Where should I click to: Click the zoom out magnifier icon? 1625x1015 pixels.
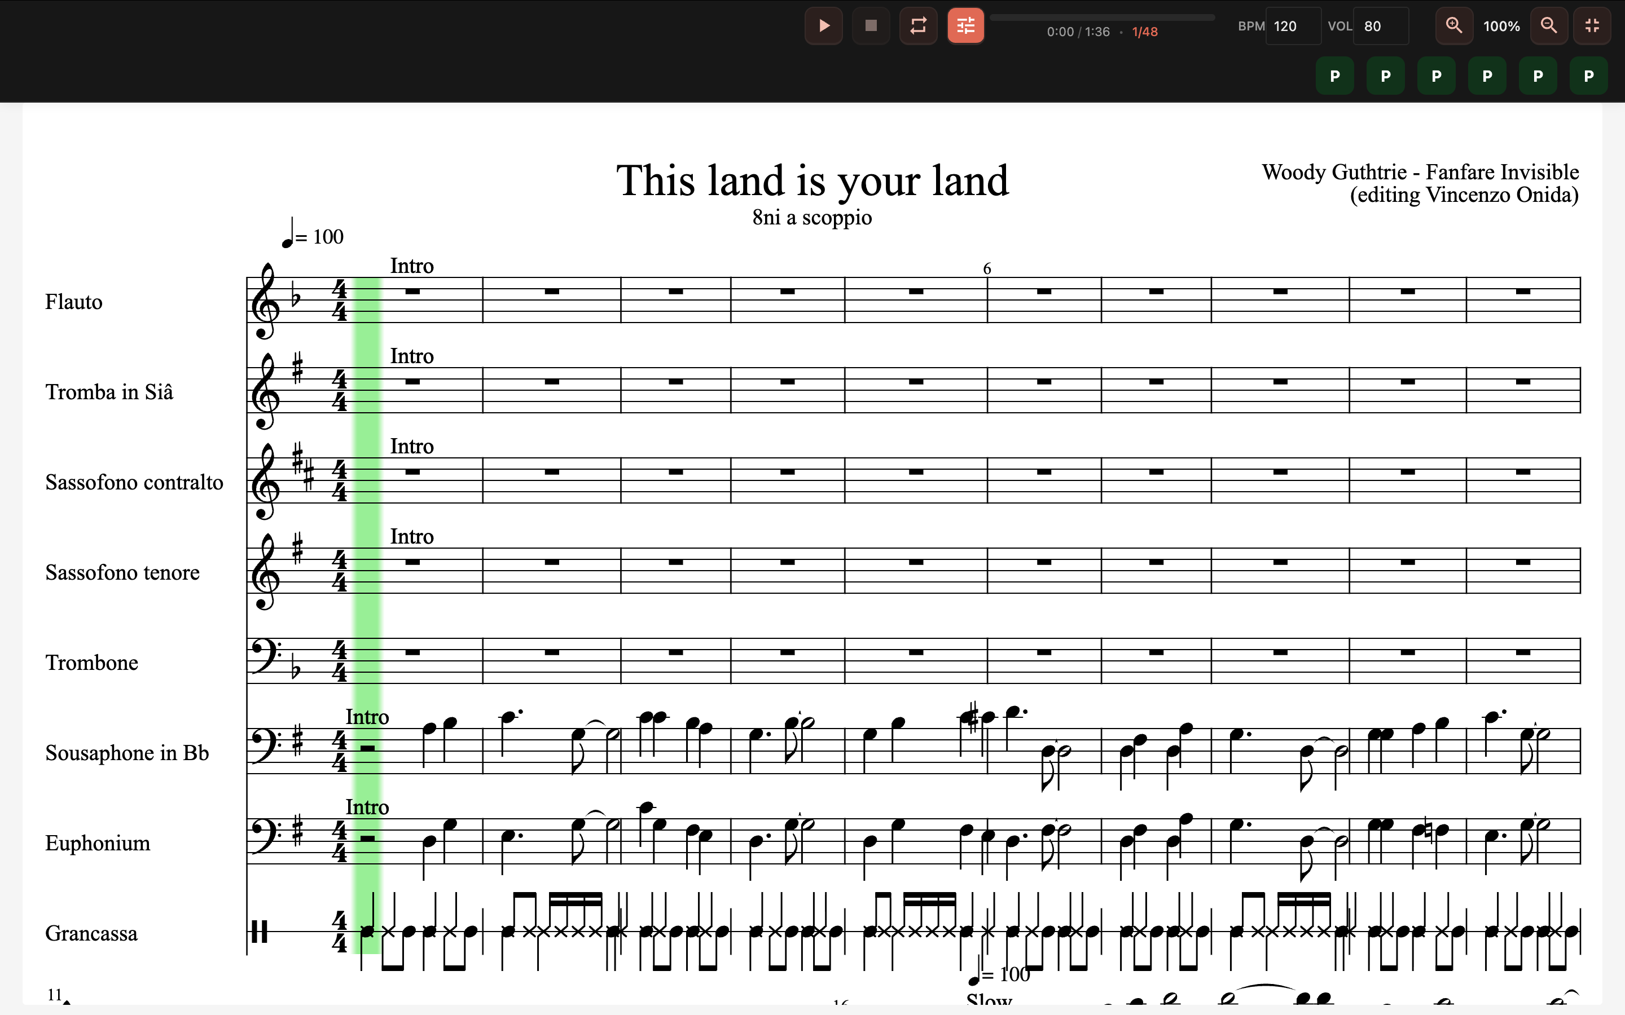tap(1548, 26)
